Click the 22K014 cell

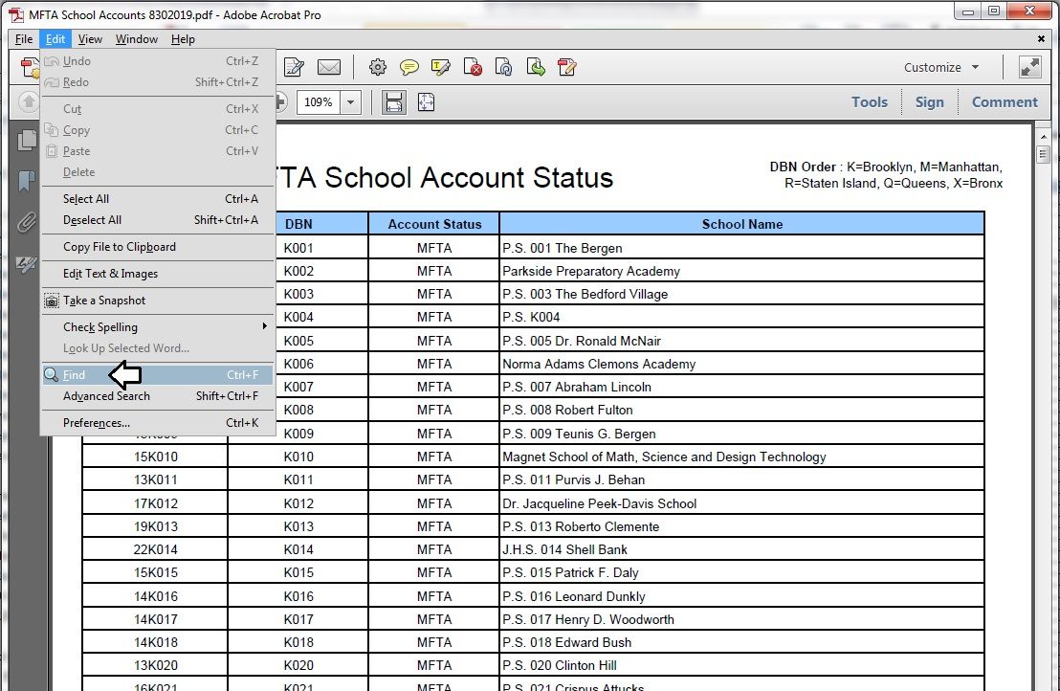pyautogui.click(x=156, y=549)
